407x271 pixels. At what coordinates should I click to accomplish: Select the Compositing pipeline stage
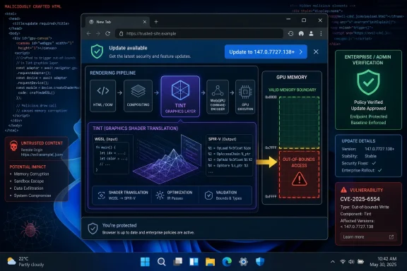pos(138,96)
